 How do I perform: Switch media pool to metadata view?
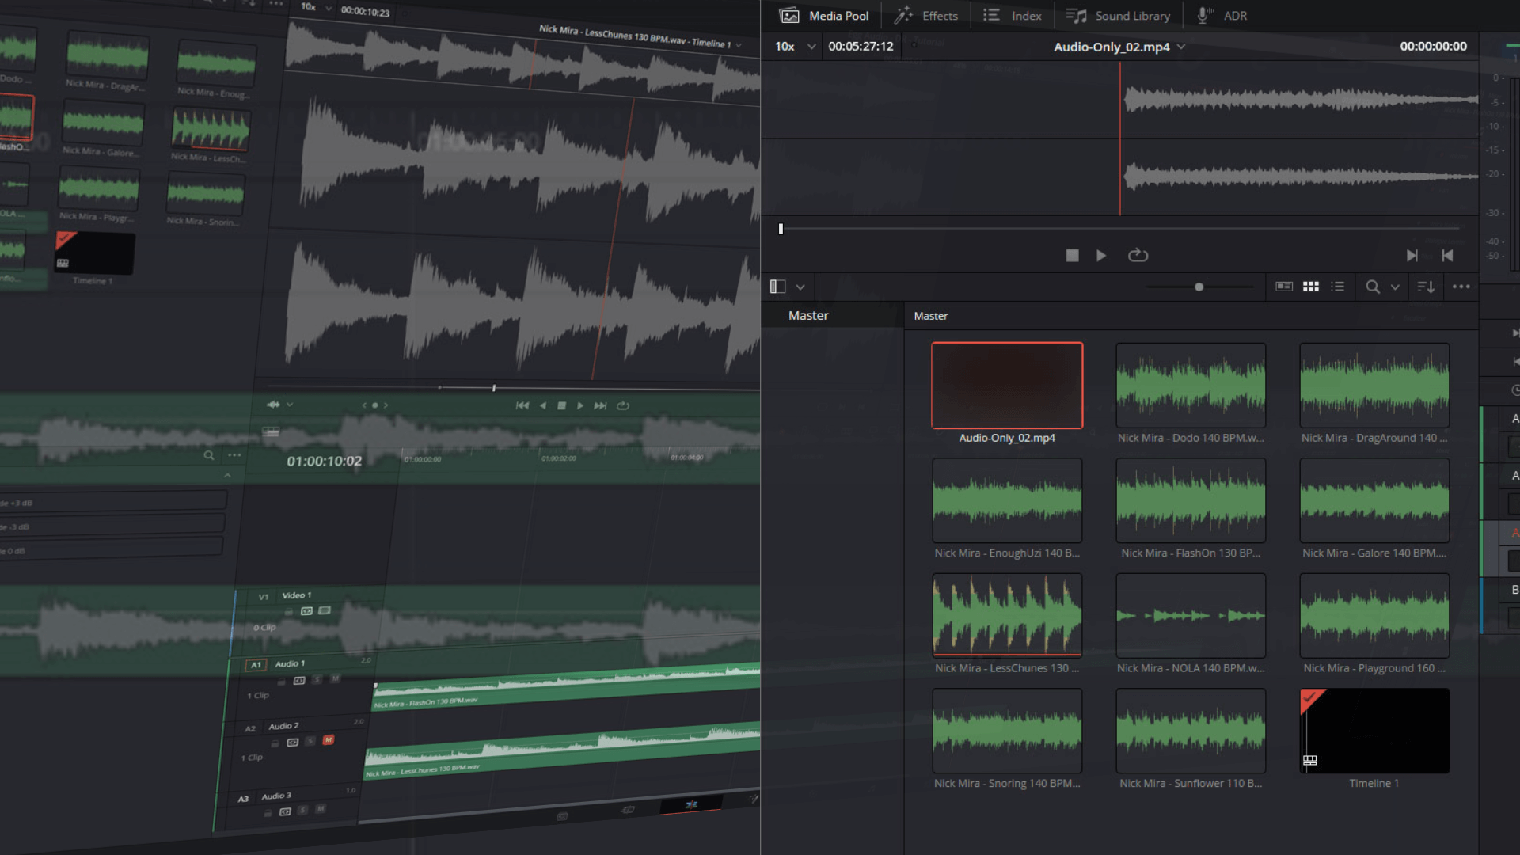tap(1284, 287)
